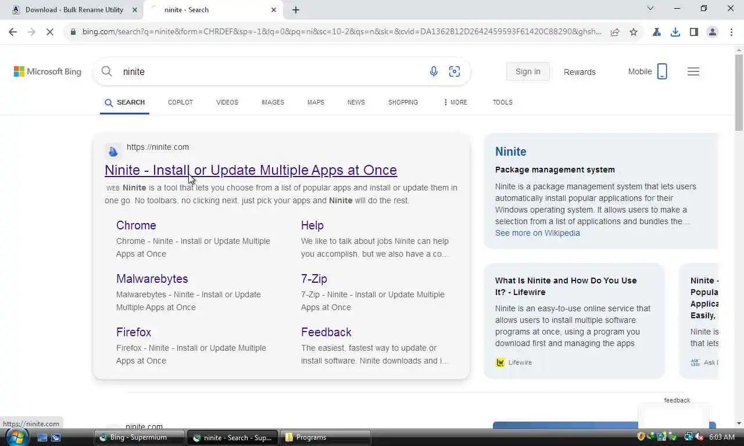
Task: Open Ninite - Install or Update Multiple Apps result
Action: 251,170
